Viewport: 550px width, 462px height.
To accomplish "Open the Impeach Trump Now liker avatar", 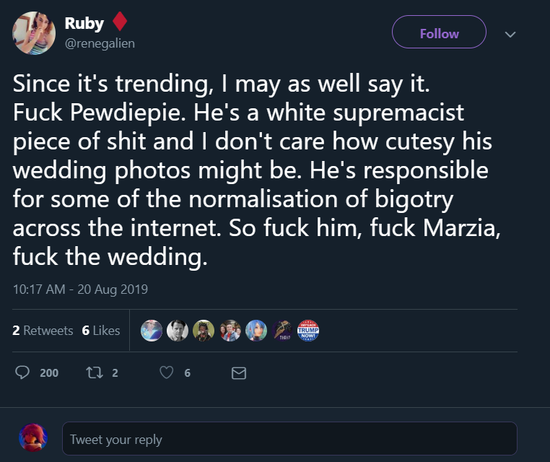I will point(307,331).
